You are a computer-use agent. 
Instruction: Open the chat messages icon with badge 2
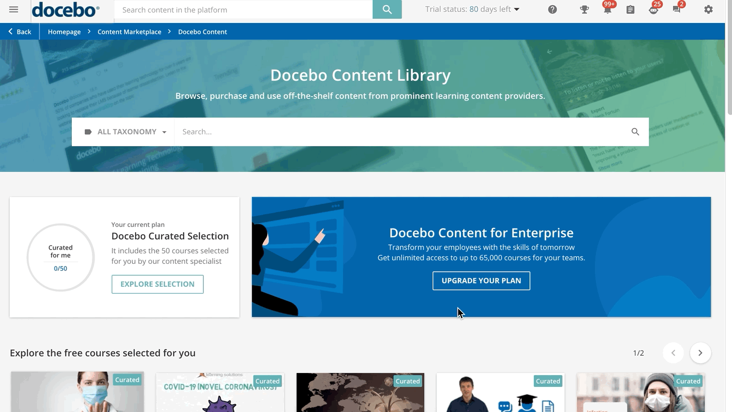pos(677,10)
